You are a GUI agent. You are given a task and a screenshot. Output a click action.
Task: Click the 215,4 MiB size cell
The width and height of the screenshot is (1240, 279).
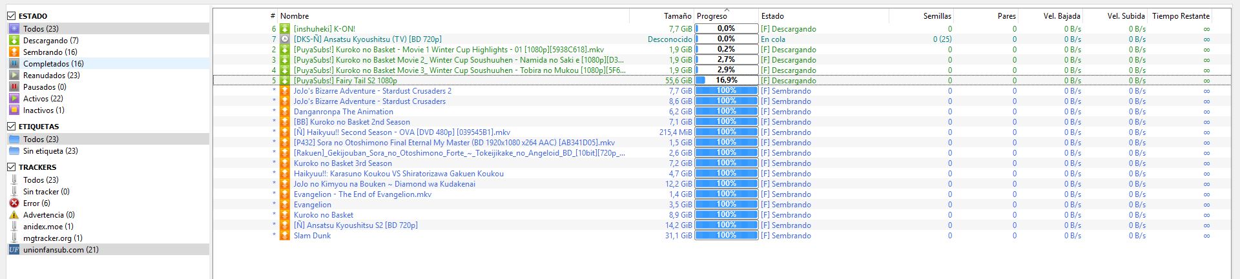click(676, 132)
